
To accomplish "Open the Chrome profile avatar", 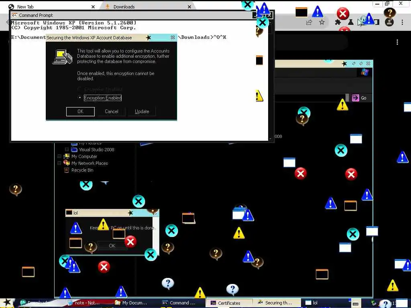I will tap(389, 22).
